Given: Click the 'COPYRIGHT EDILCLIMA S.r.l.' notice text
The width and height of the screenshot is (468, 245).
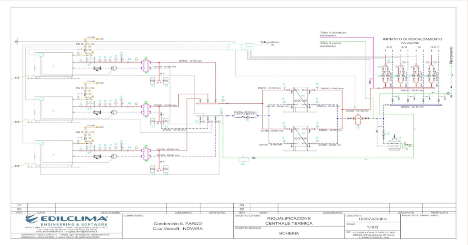Looking at the screenshot, I should pyautogui.click(x=66, y=235).
